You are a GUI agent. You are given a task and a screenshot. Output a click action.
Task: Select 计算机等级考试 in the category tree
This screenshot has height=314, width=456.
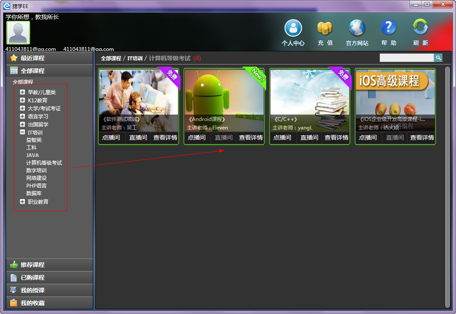[44, 163]
